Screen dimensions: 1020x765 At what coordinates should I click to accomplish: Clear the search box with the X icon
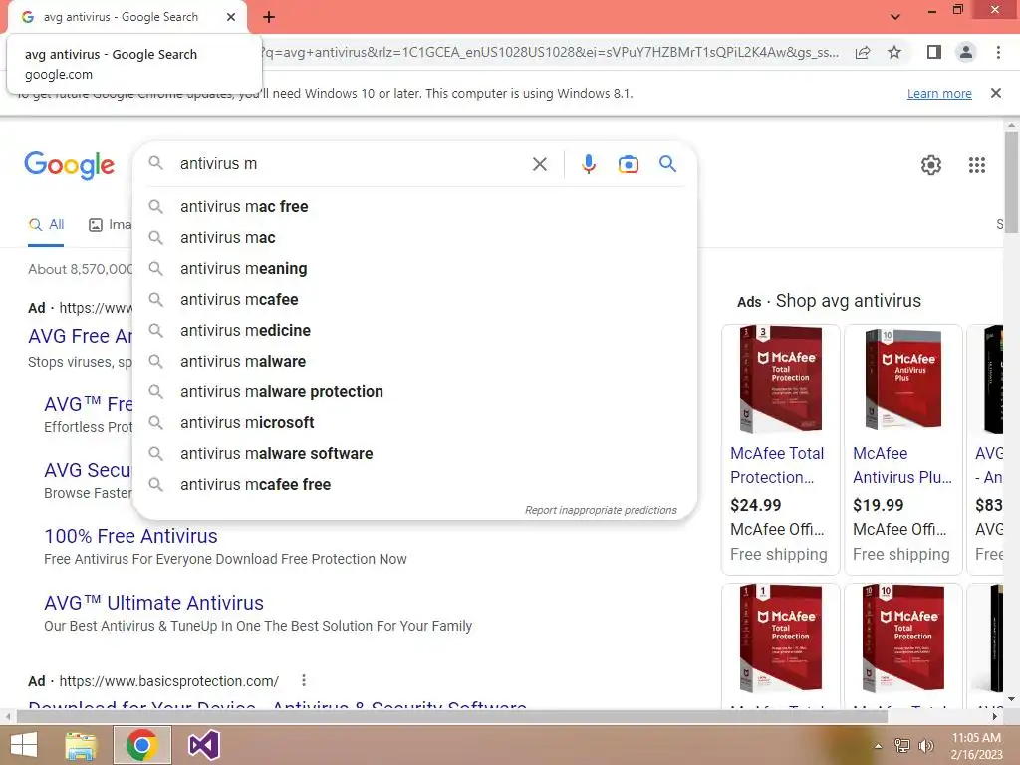[539, 164]
